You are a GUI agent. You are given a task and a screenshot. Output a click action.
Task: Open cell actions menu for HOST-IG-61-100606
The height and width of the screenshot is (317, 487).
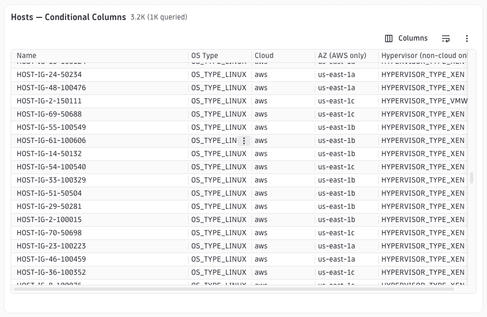tap(244, 141)
